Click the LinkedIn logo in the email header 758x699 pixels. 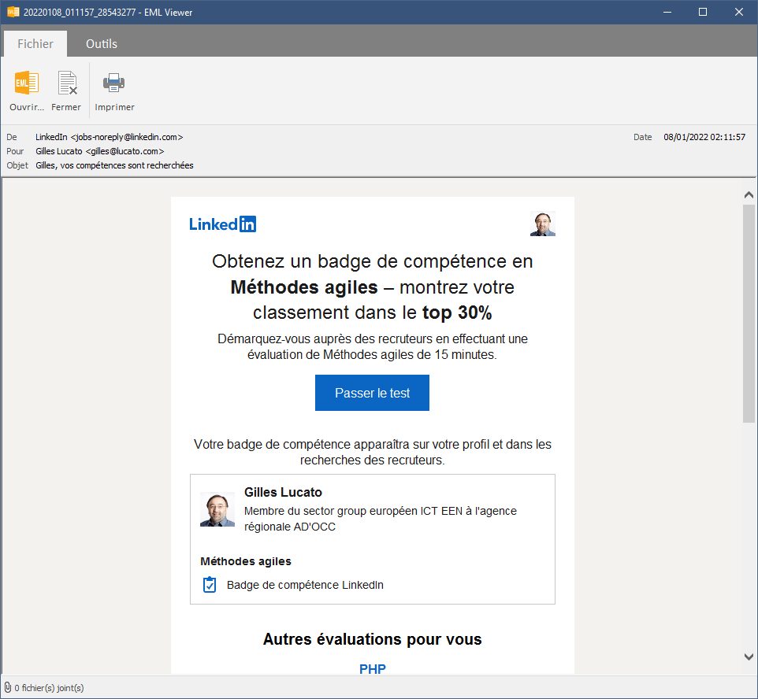point(222,224)
